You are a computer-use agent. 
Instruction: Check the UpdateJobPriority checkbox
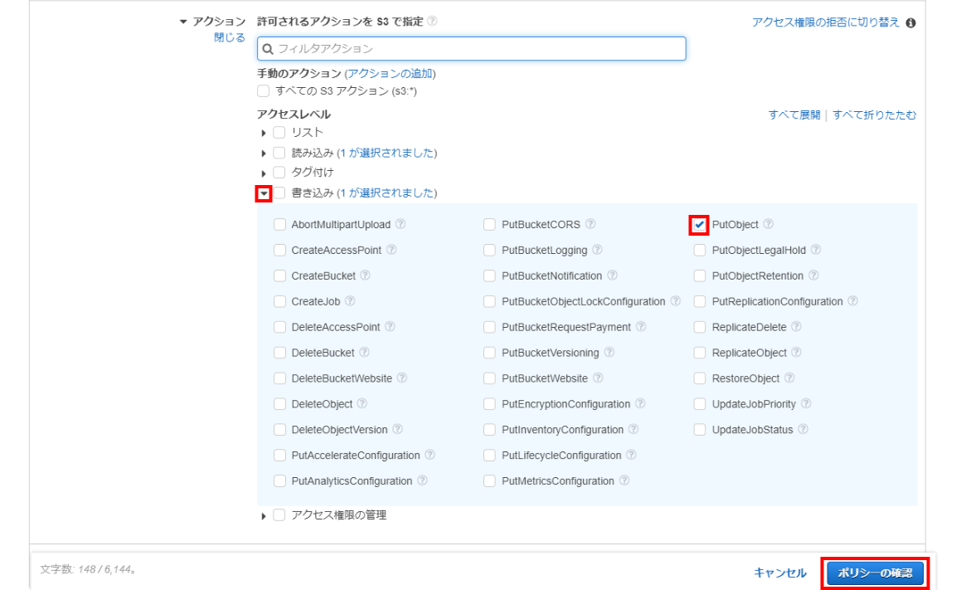click(699, 404)
